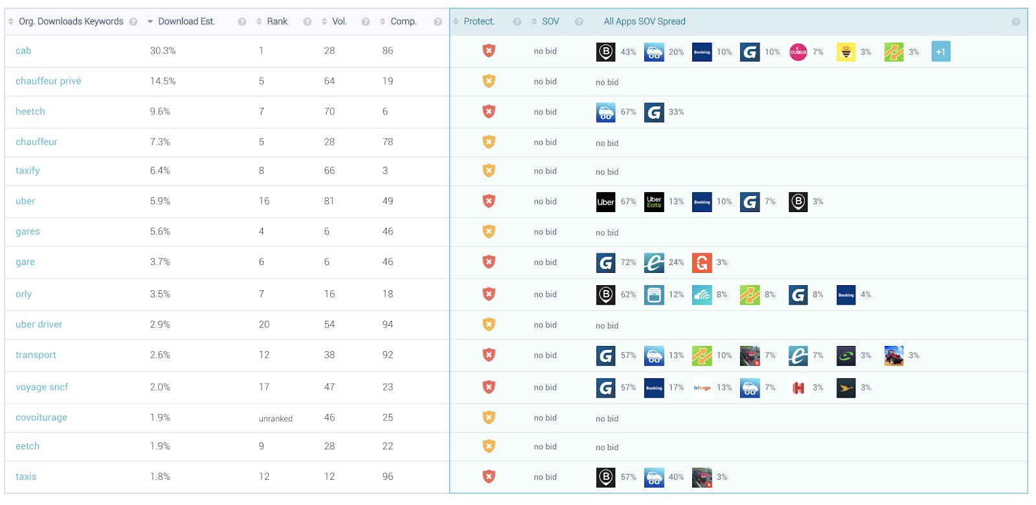Click the G app icon in heetch row
Viewport: 1036px width, 505px height.
pos(654,112)
